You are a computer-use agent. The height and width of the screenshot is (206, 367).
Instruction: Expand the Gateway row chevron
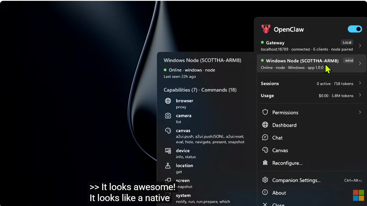pos(360,46)
